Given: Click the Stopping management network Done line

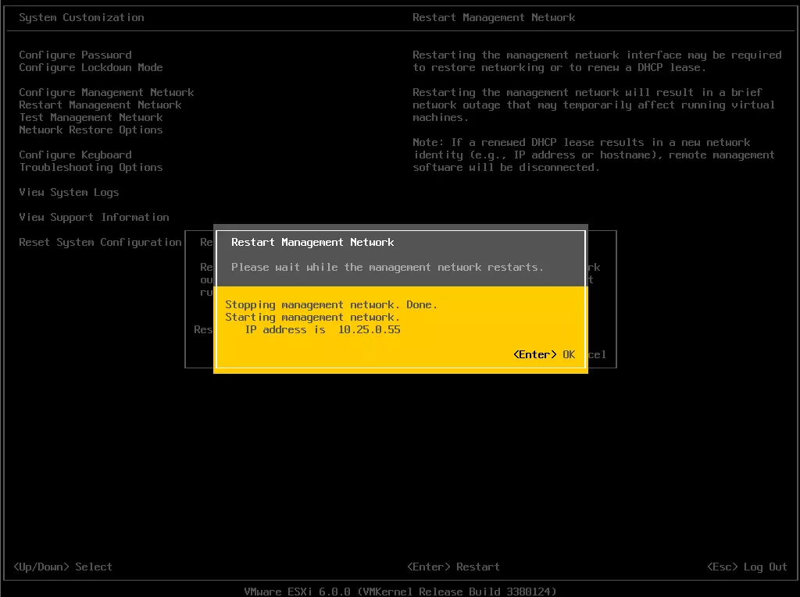Looking at the screenshot, I should point(331,305).
